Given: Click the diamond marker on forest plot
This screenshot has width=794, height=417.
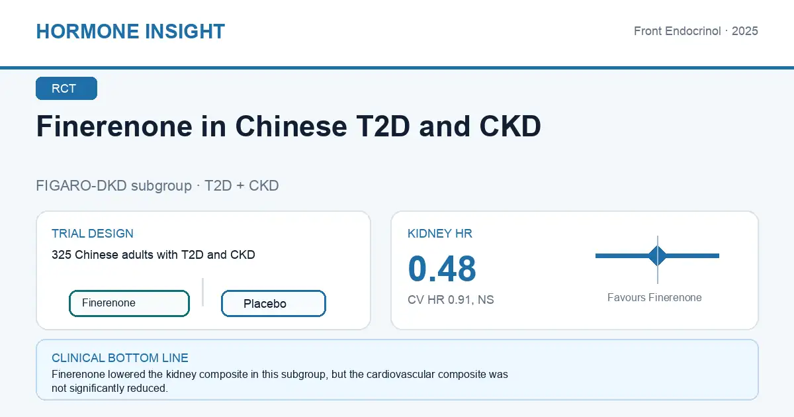Looking at the screenshot, I should click(x=658, y=255).
